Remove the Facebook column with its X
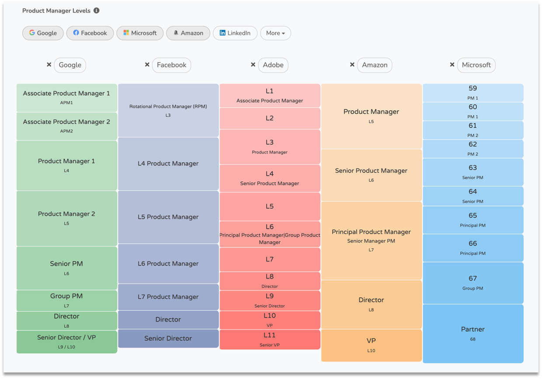Screen dimensions: 542x379 click(x=147, y=65)
